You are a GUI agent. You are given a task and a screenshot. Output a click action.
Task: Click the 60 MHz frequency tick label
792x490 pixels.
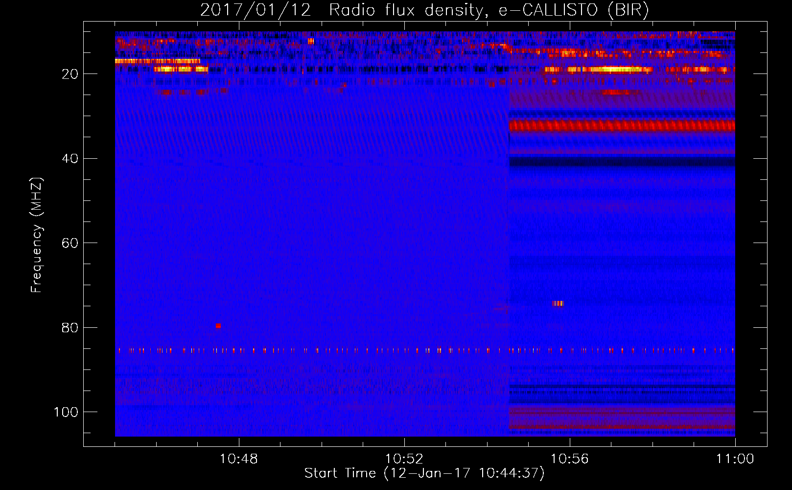coord(70,243)
